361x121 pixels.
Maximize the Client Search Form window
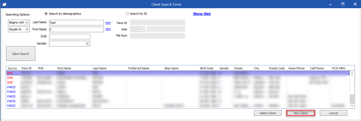343,4
